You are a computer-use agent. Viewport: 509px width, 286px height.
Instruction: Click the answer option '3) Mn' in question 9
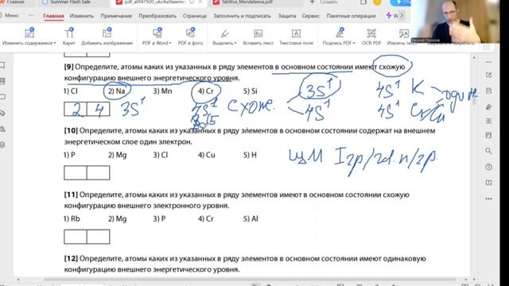coord(162,91)
